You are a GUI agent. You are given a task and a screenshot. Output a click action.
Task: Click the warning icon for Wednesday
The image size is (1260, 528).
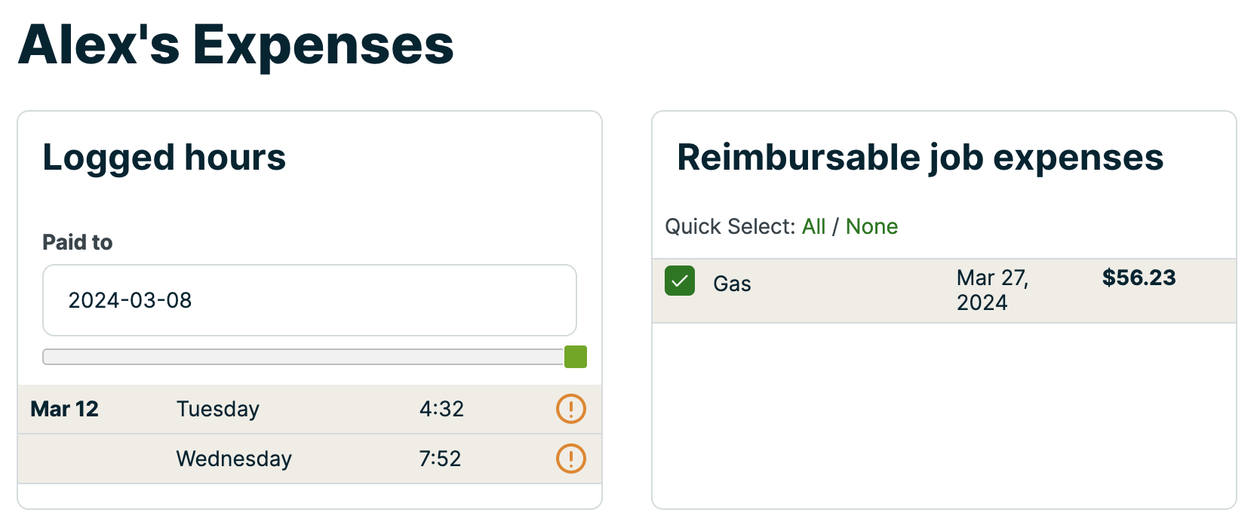pos(571,459)
